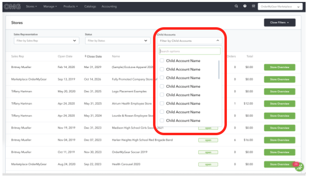Open Store Overview for Health Carousel 2020
Image resolution: width=309 pixels, height=178 pixels.
click(x=280, y=164)
